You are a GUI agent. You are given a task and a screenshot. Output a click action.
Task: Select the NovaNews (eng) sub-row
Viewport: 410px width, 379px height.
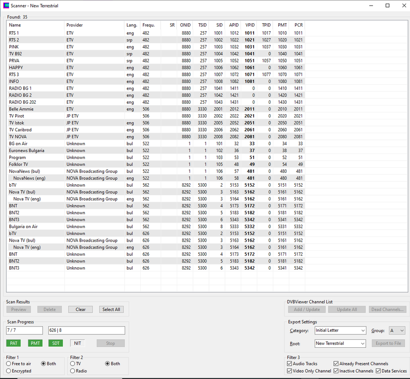[x=156, y=178]
